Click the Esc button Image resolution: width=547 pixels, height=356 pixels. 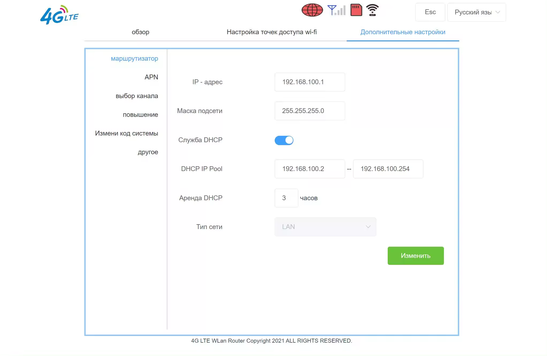430,12
